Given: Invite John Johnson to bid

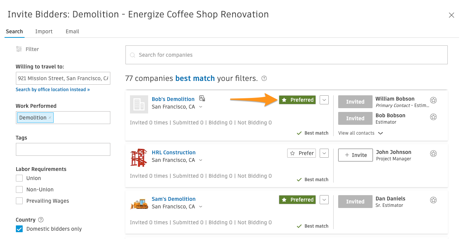Looking at the screenshot, I should click(x=355, y=155).
